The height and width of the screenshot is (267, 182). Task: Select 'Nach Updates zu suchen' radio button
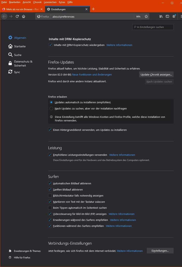[x=51, y=108]
